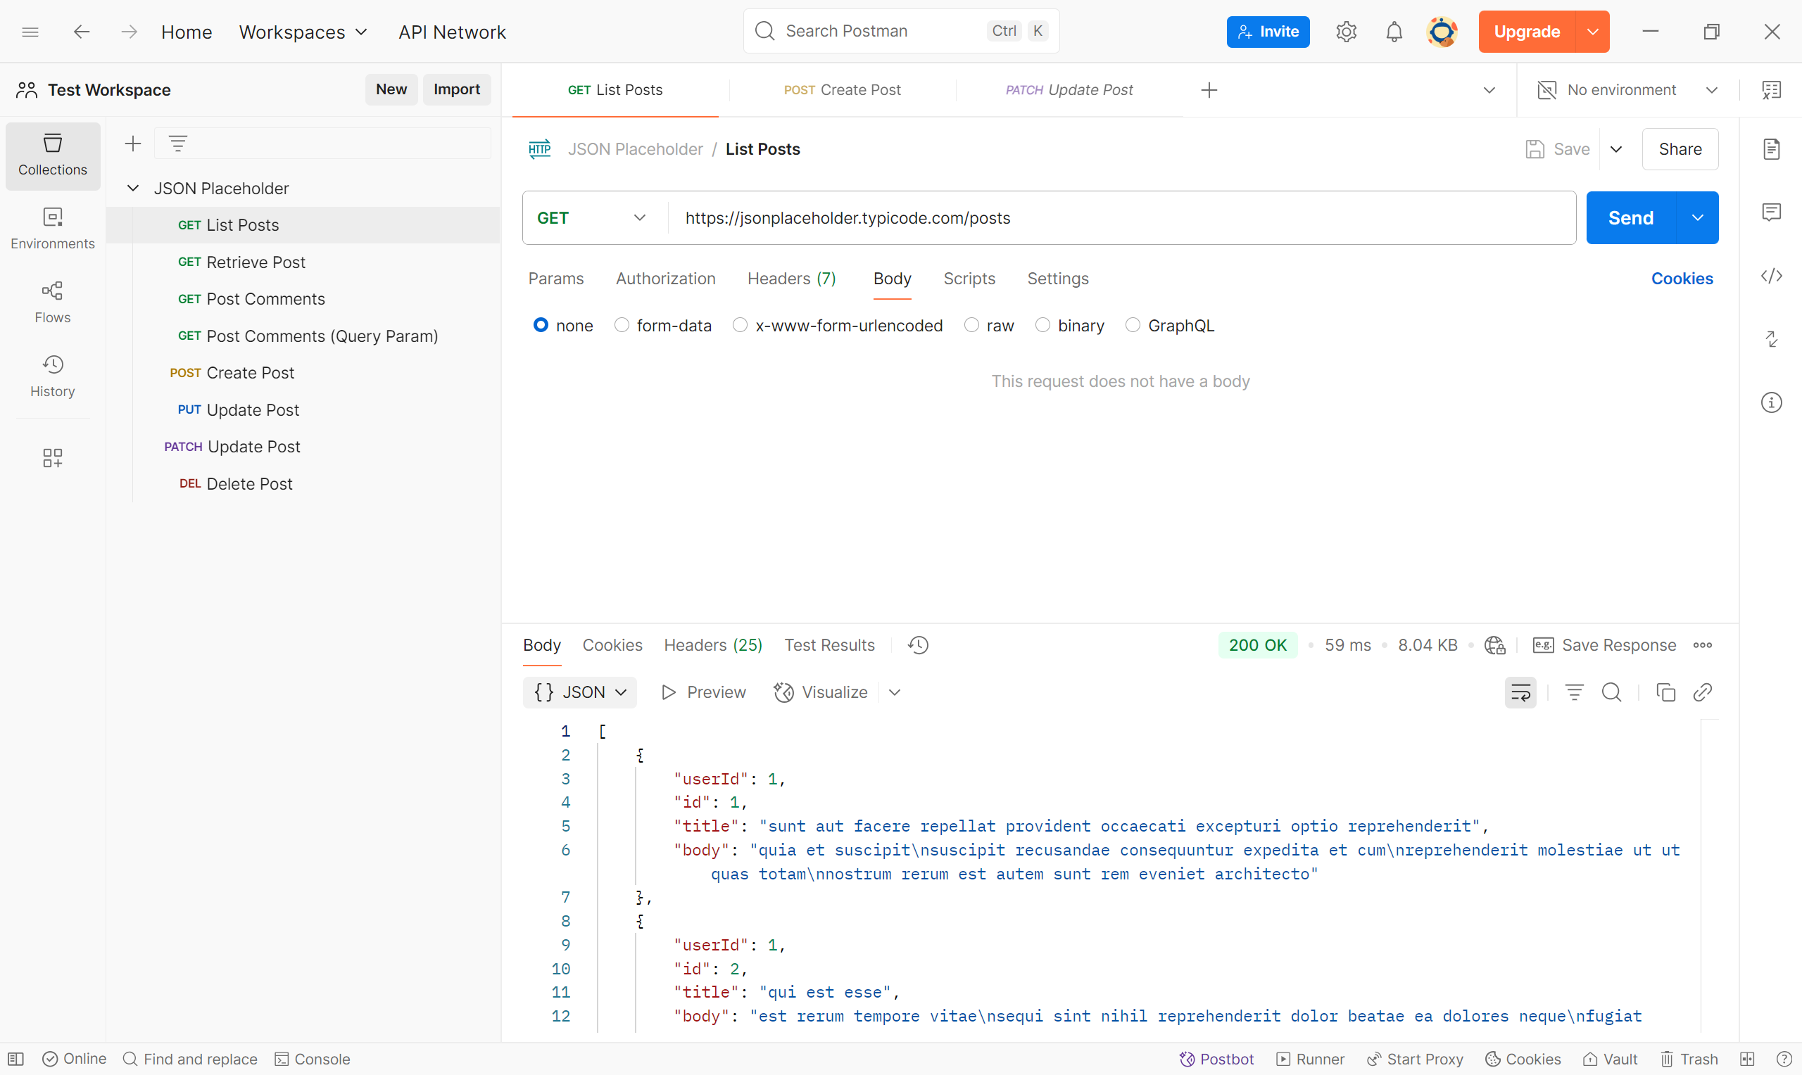The width and height of the screenshot is (1802, 1075).
Task: Click the Share button
Action: pyautogui.click(x=1680, y=149)
